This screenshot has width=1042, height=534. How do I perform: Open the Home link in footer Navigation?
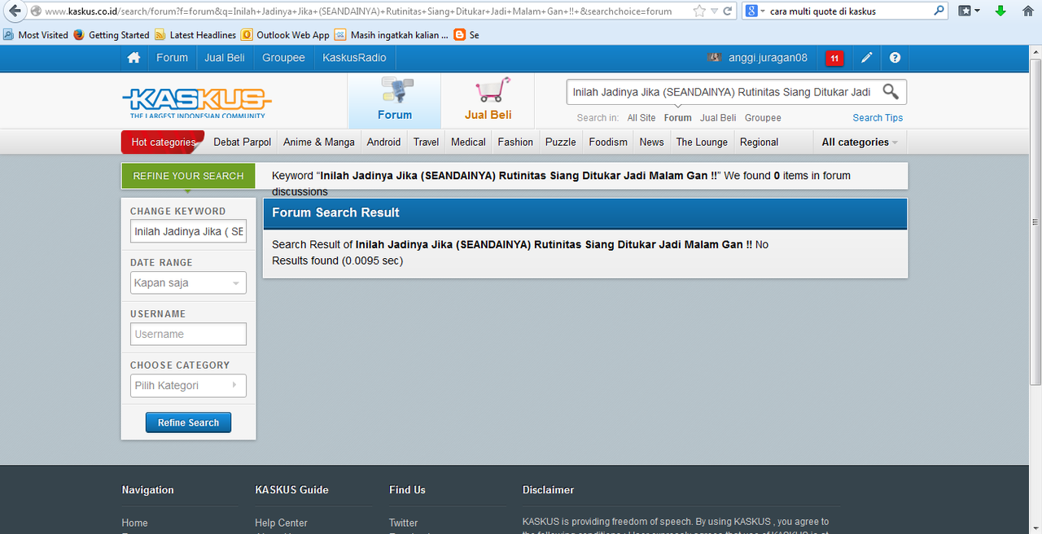tap(135, 523)
